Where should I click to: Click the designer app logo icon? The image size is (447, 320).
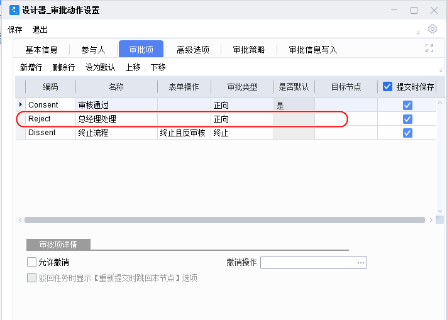(x=14, y=10)
